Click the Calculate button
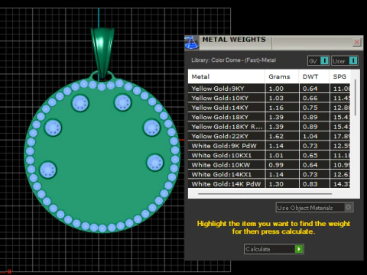This screenshot has height=275, width=367. tap(274, 249)
